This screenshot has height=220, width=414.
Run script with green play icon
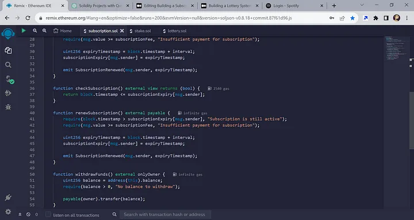(x=24, y=30)
